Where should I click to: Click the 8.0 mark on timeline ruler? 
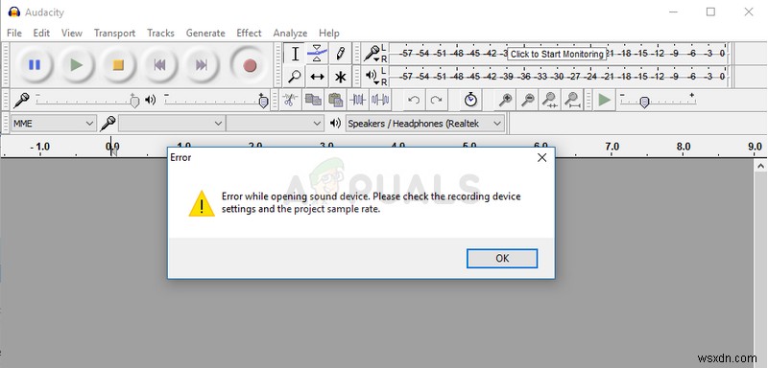[684, 146]
